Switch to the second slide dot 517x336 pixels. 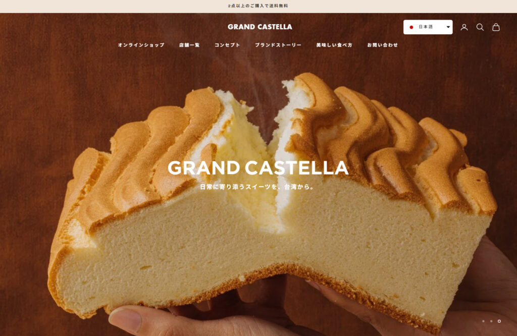(491, 321)
